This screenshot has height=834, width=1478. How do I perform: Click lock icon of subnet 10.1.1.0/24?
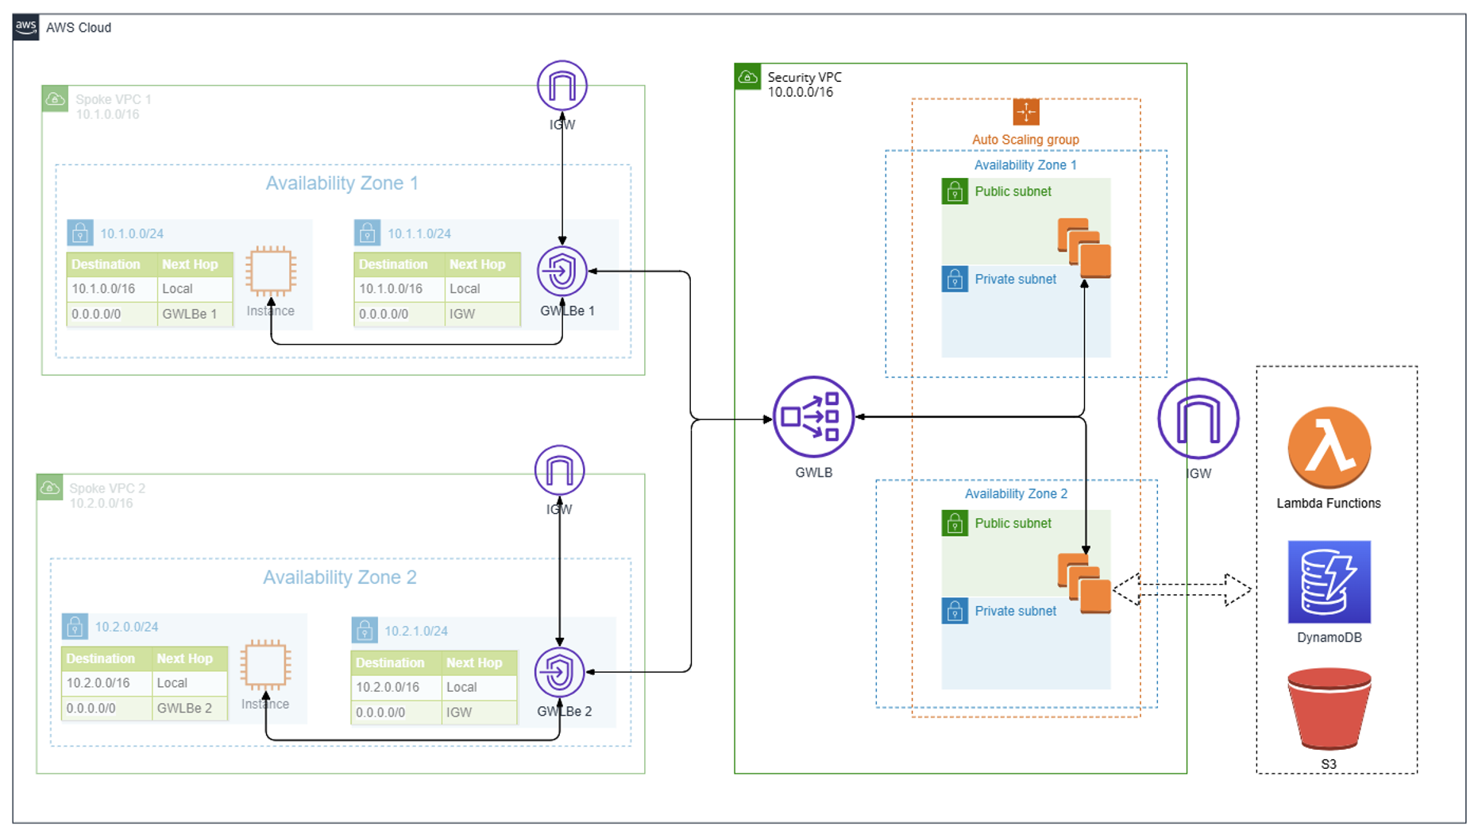[367, 233]
